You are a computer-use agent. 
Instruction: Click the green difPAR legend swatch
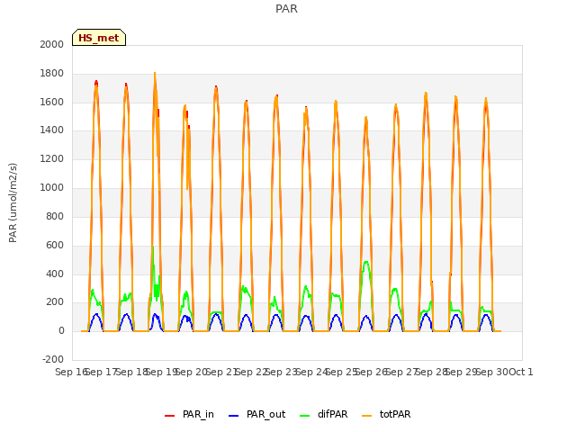click(305, 416)
